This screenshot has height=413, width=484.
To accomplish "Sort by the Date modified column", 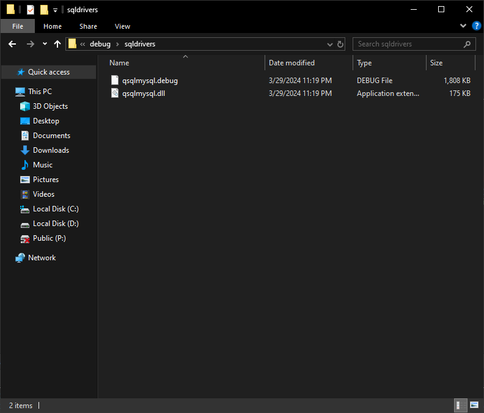I will point(291,63).
